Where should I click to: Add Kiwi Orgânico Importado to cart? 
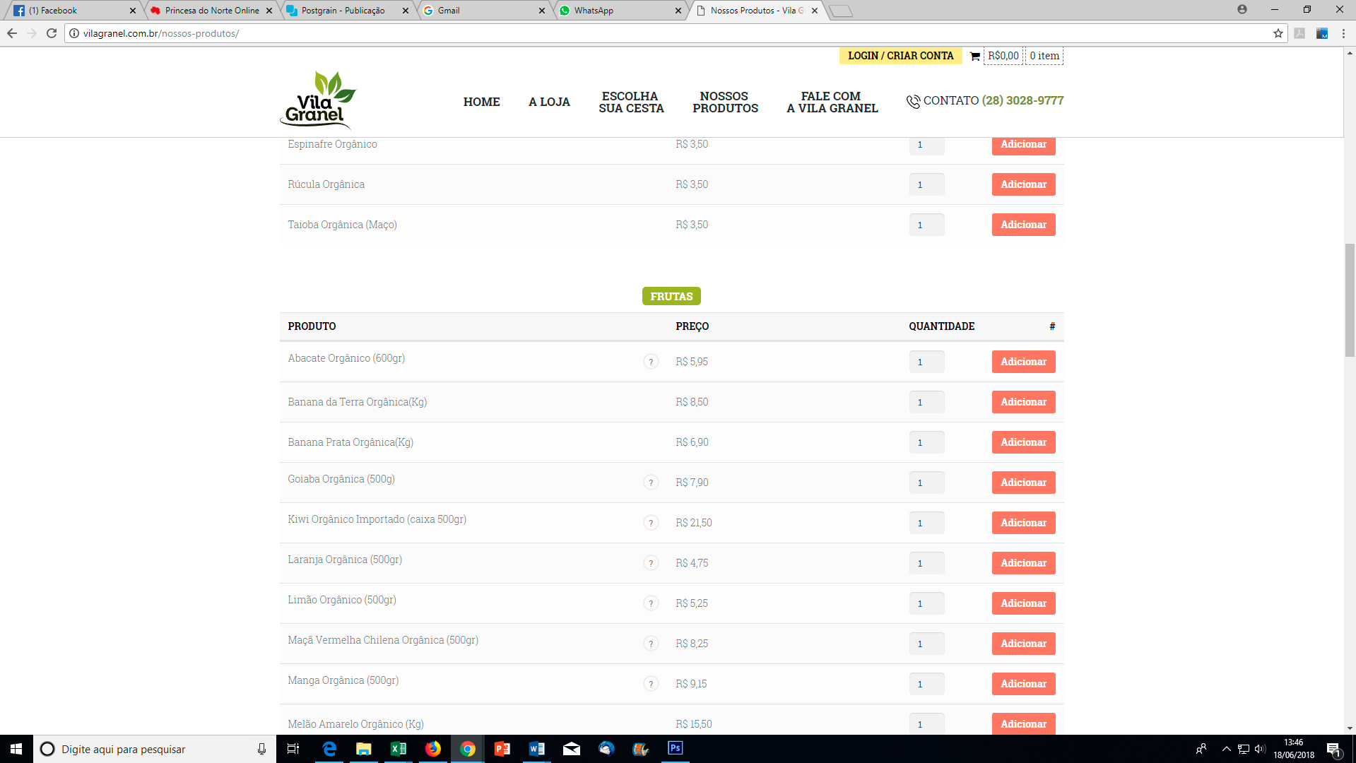click(1023, 523)
